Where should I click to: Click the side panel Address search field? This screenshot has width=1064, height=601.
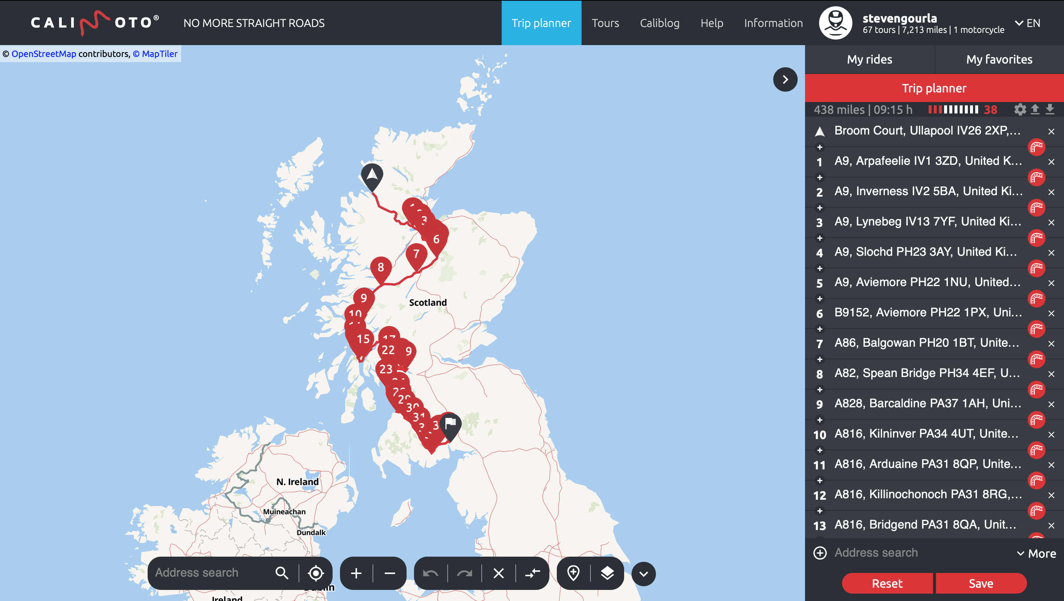click(x=921, y=553)
